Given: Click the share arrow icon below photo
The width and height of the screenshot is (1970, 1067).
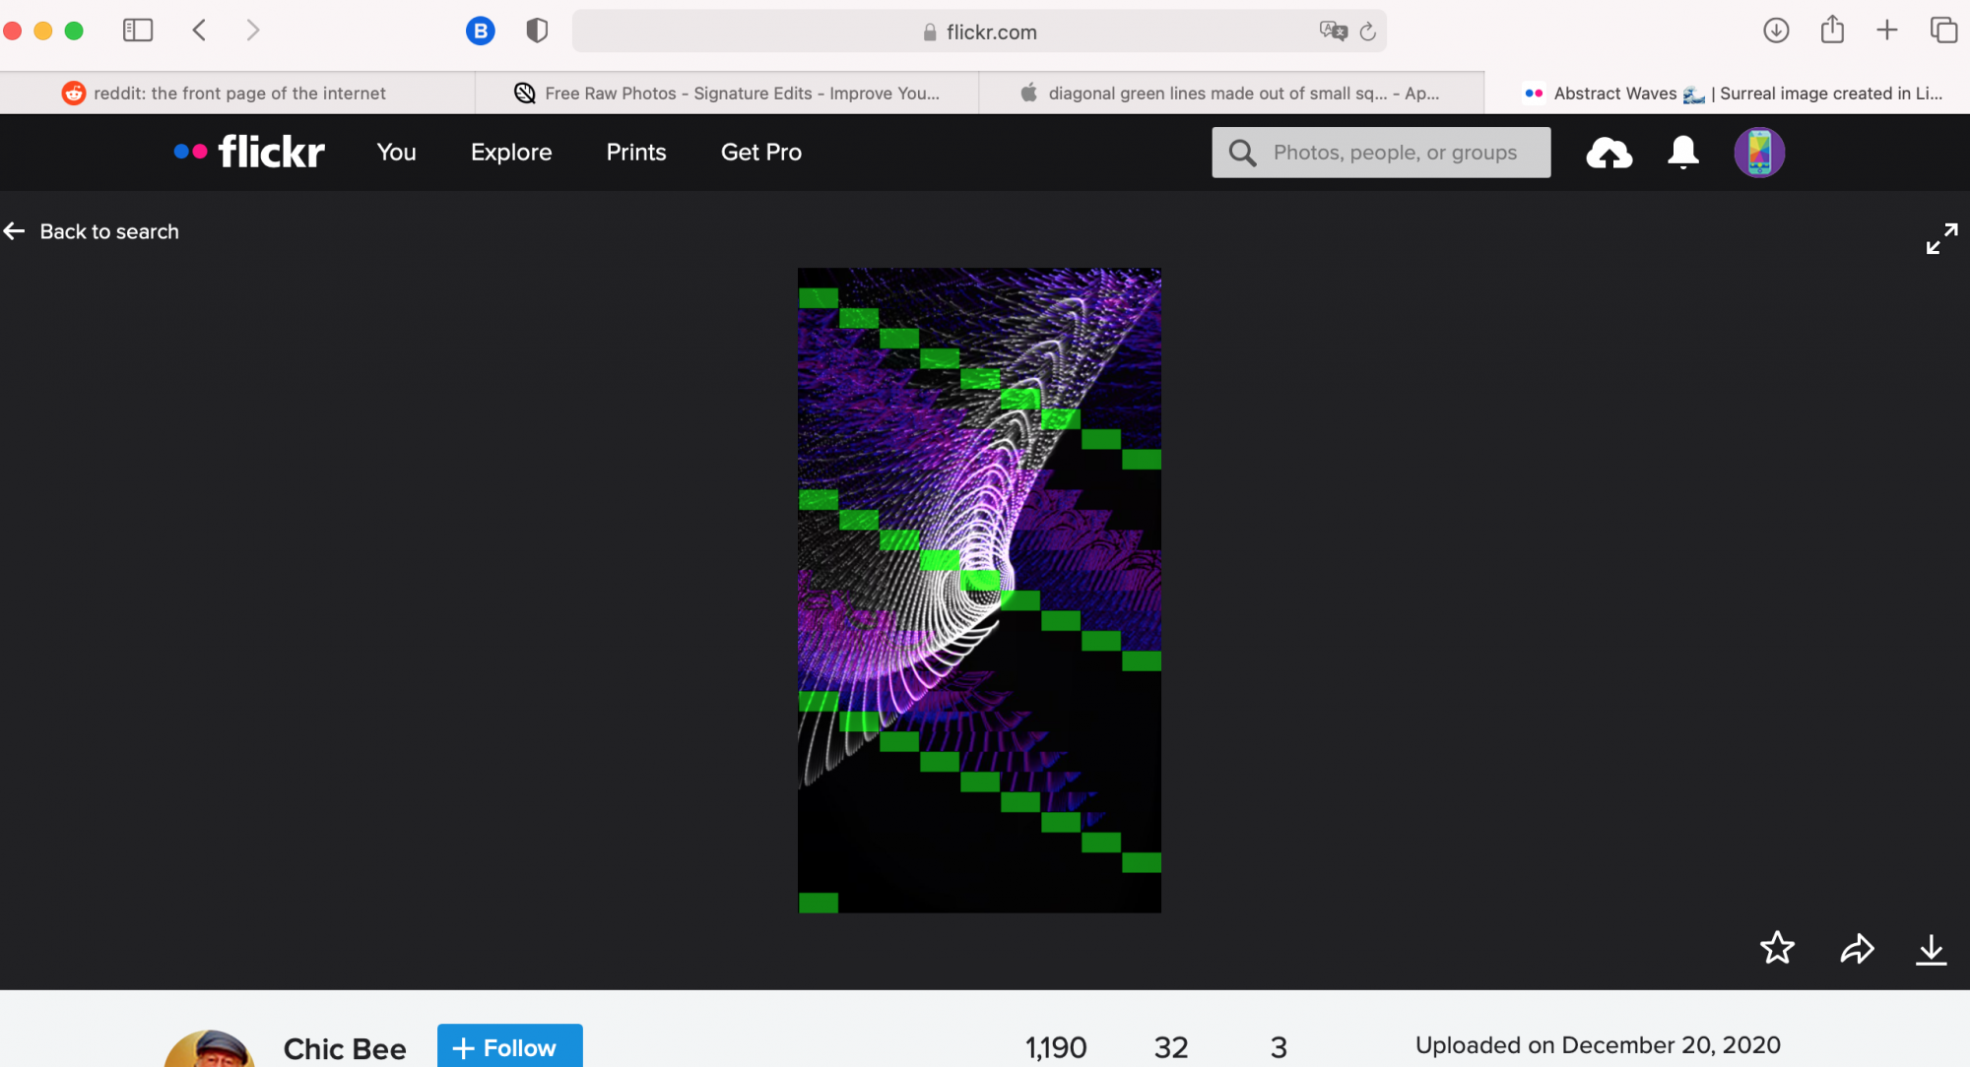Looking at the screenshot, I should pos(1857,949).
